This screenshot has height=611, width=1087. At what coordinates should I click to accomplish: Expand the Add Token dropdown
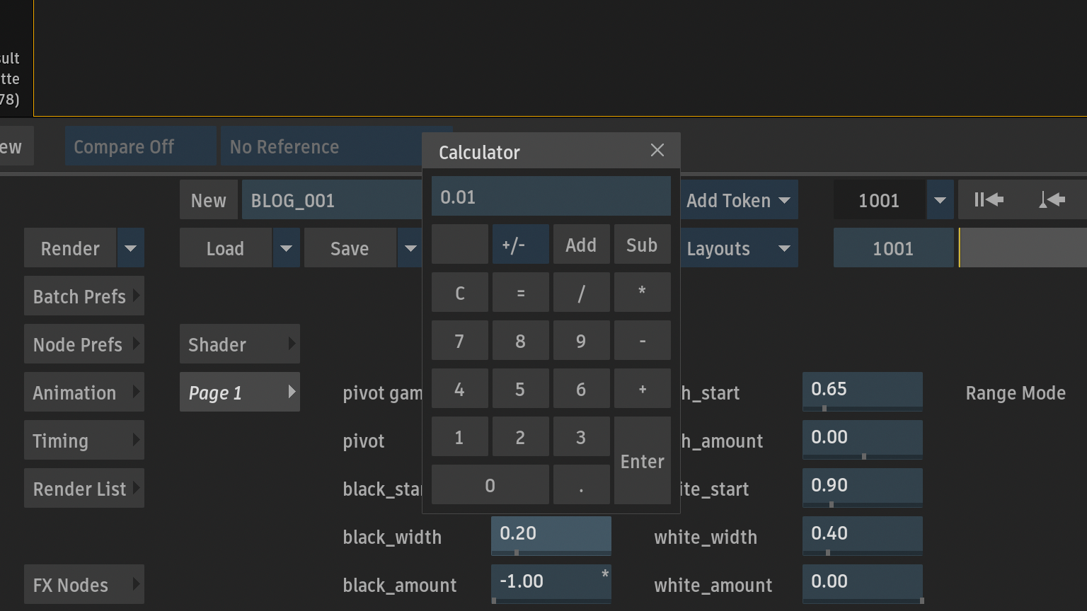click(738, 200)
